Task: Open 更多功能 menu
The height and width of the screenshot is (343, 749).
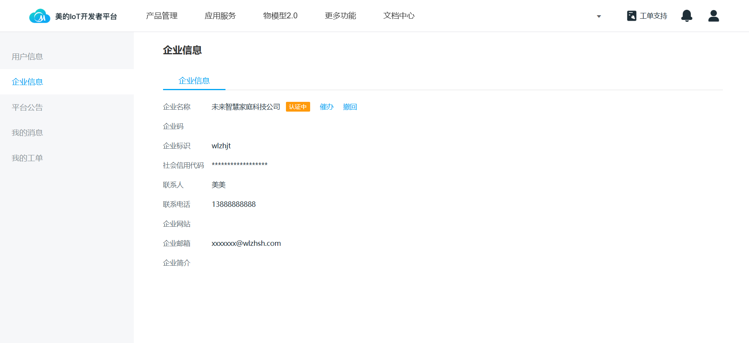Action: click(340, 16)
